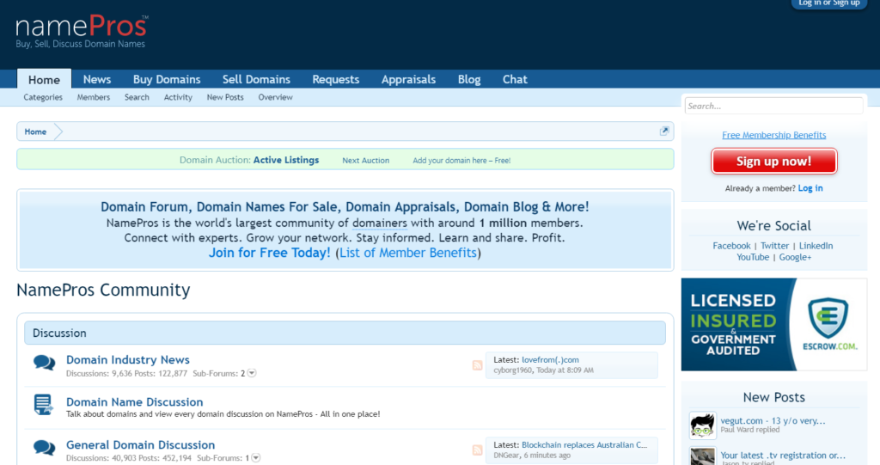Open Your latest .tv registration post
Image resolution: width=880 pixels, height=465 pixels.
point(782,456)
